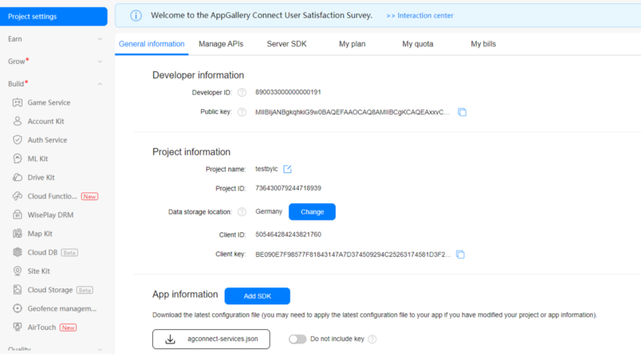
Task: Click the Project settings button
Action: tap(54, 16)
